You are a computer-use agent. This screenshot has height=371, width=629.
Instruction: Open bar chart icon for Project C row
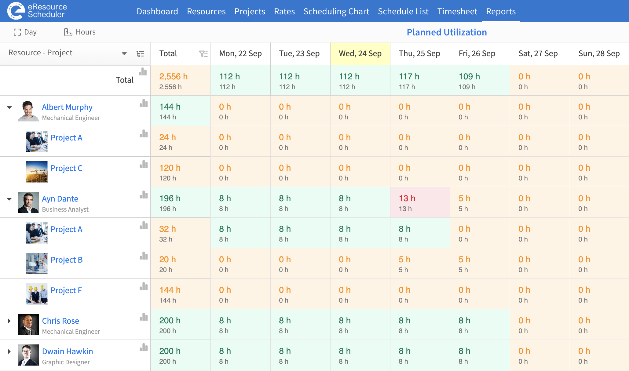coord(144,164)
